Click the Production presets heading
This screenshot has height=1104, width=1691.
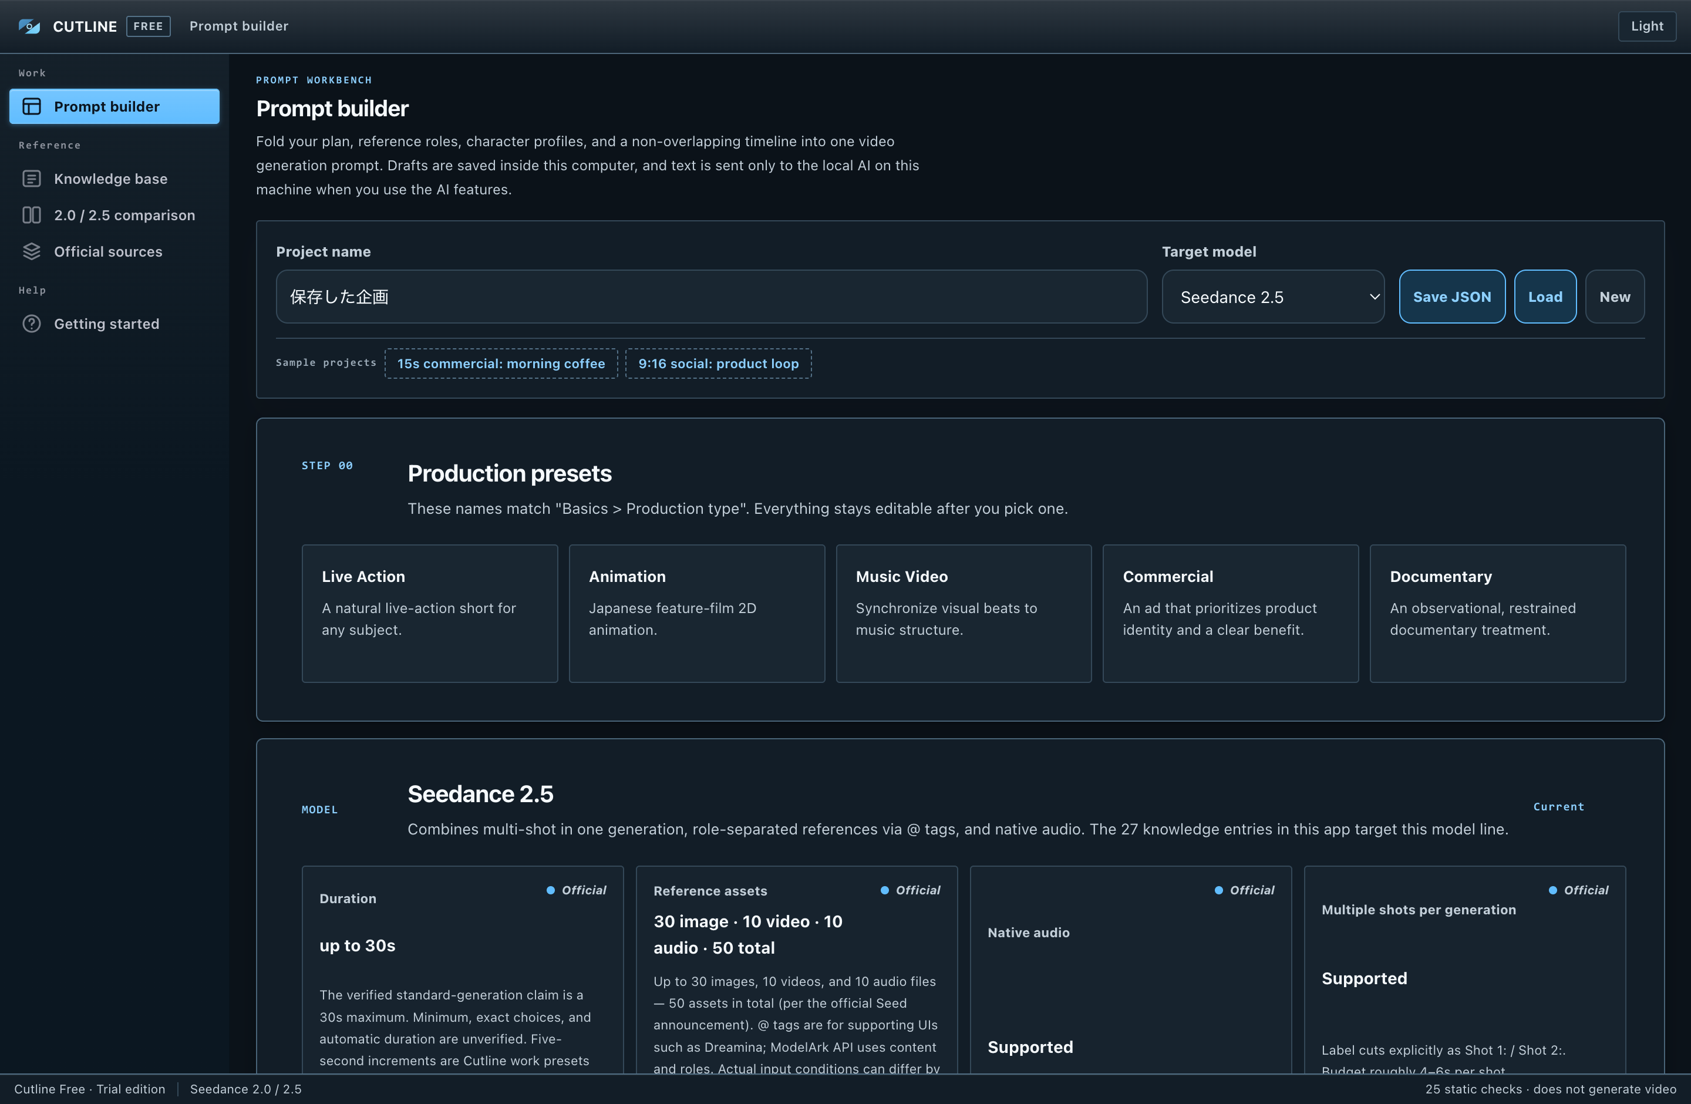[510, 473]
